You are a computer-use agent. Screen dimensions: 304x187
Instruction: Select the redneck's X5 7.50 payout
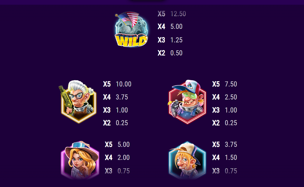[x=225, y=84]
